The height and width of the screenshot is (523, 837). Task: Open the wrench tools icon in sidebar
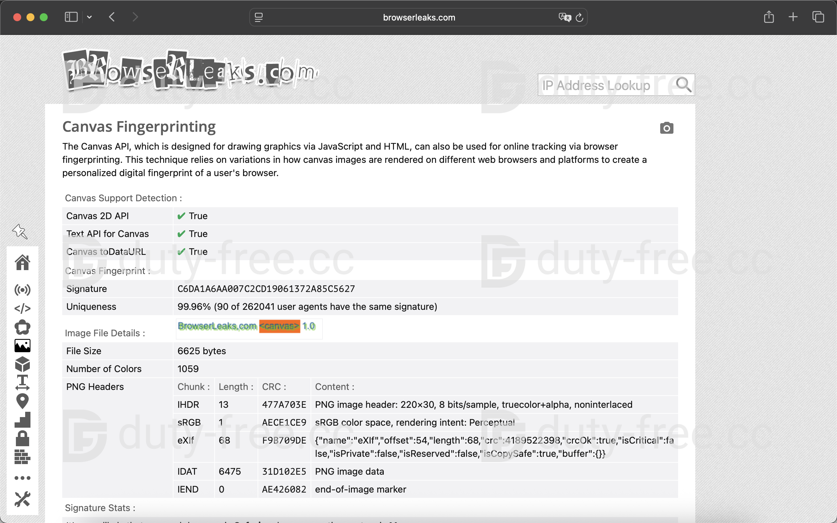point(23,499)
